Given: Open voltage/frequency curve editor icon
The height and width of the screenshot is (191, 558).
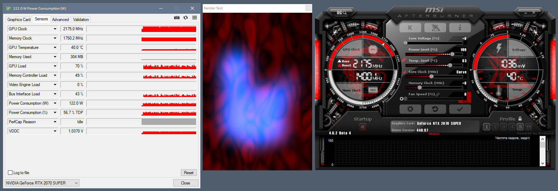Looking at the screenshot, I should [404, 72].
